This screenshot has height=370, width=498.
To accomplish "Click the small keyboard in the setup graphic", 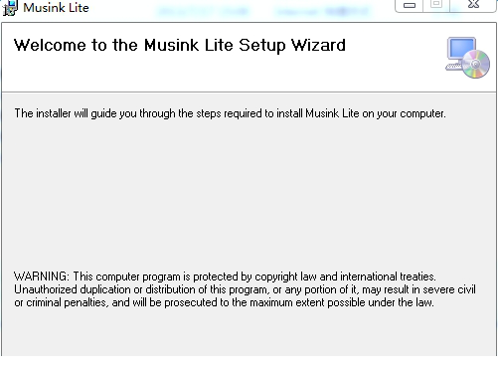I will [x=453, y=67].
